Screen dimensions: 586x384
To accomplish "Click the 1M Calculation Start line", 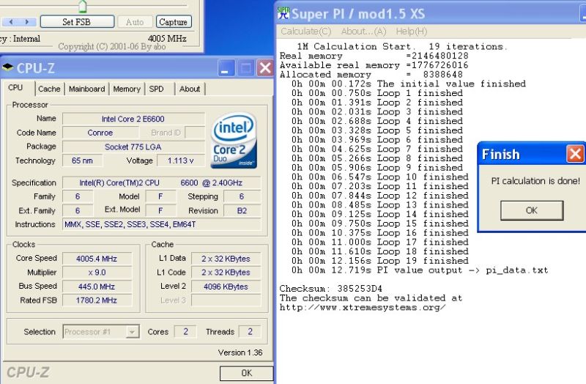I will tap(402, 46).
